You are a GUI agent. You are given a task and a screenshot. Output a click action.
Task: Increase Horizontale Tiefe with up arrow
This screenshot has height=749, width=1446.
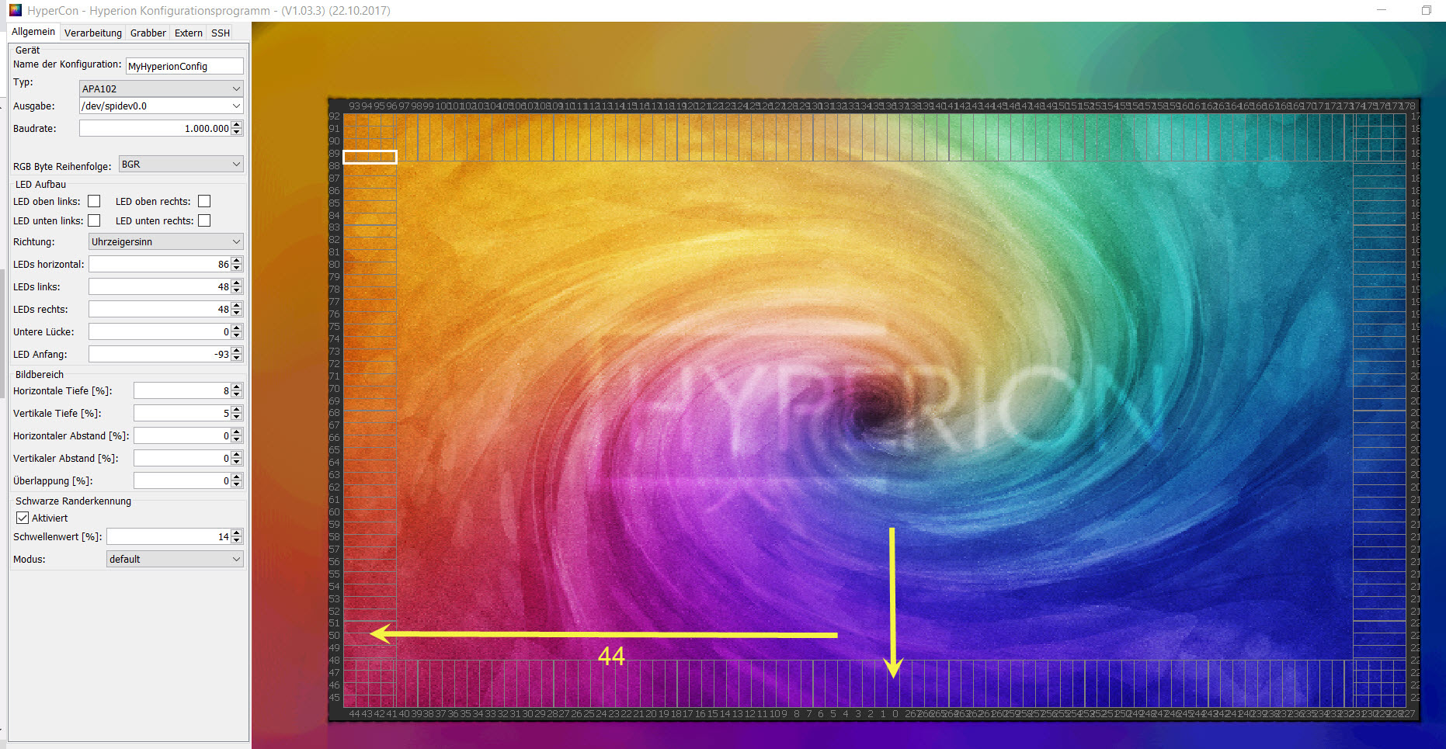pos(237,387)
